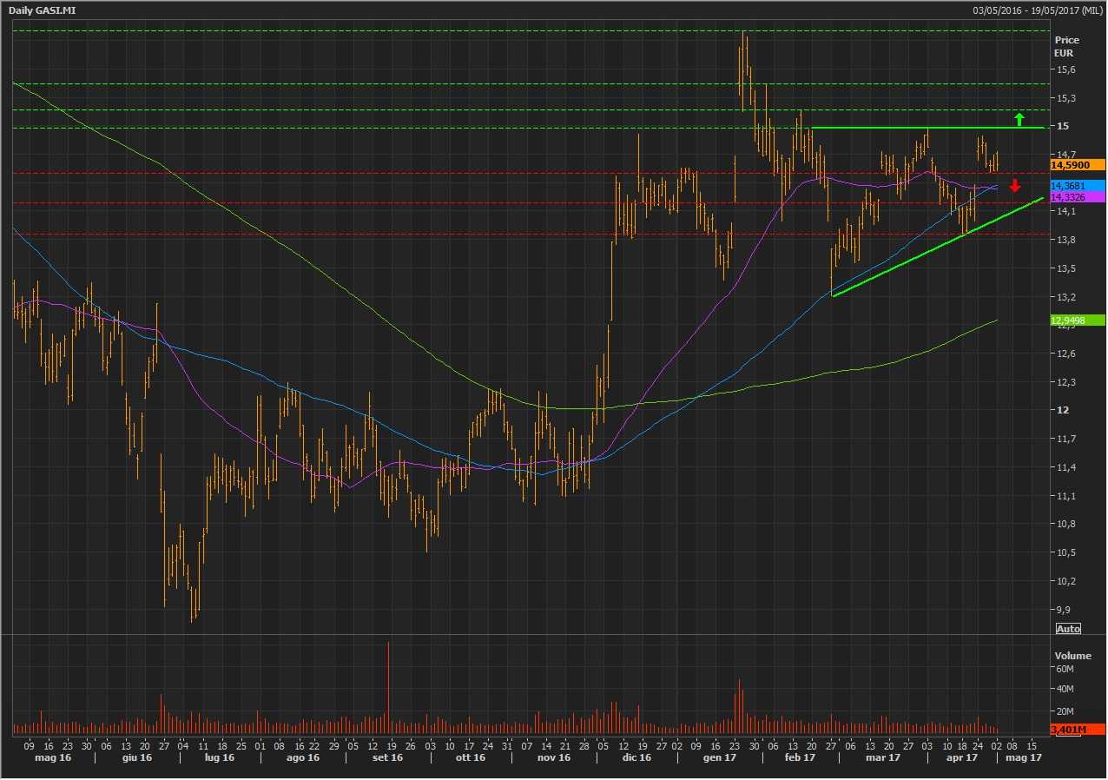
Task: Select the 'gen 17' month on time axis
Action: 719,757
